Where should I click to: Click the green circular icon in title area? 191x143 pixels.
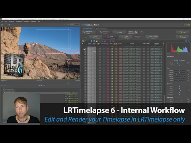(185, 25)
